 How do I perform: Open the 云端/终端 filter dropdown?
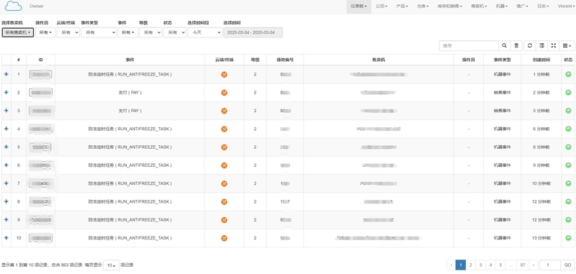(x=68, y=32)
